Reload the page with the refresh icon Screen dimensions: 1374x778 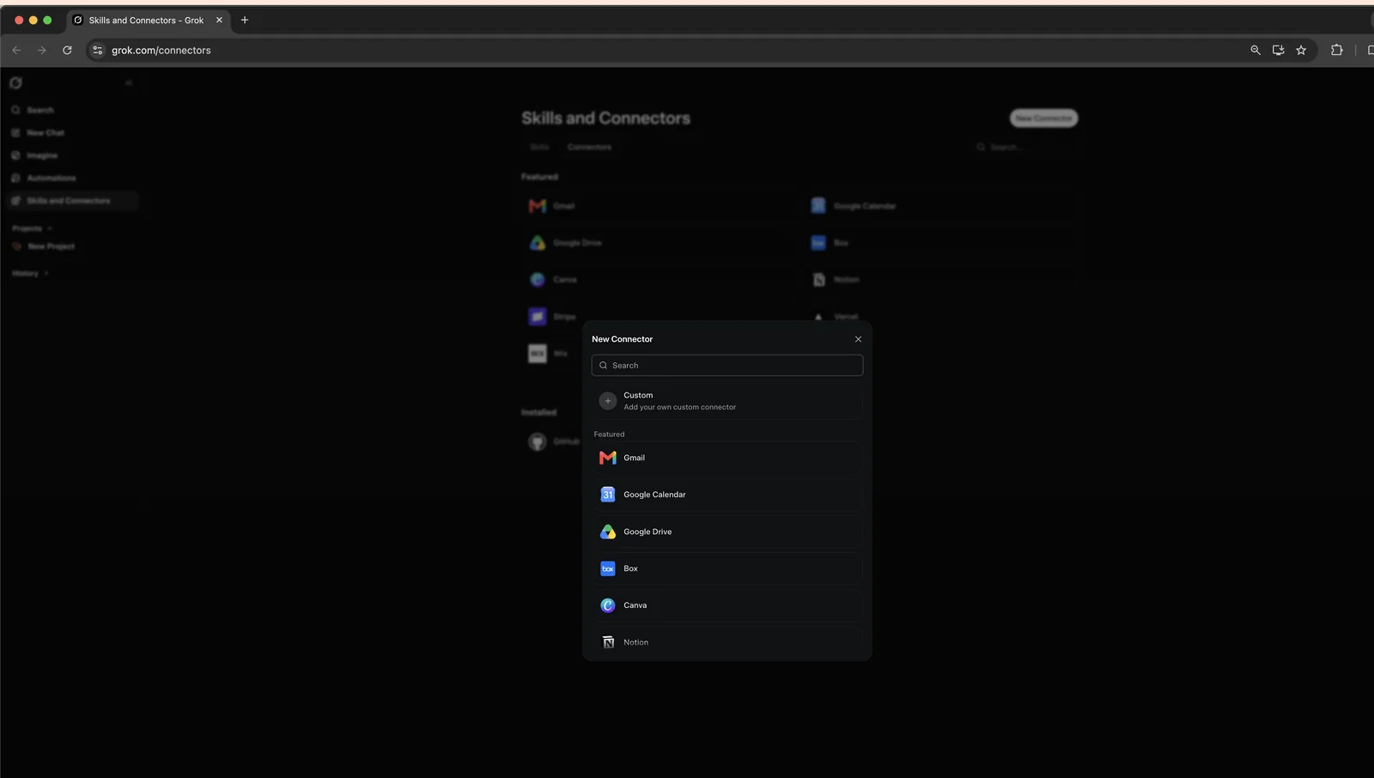pos(67,50)
